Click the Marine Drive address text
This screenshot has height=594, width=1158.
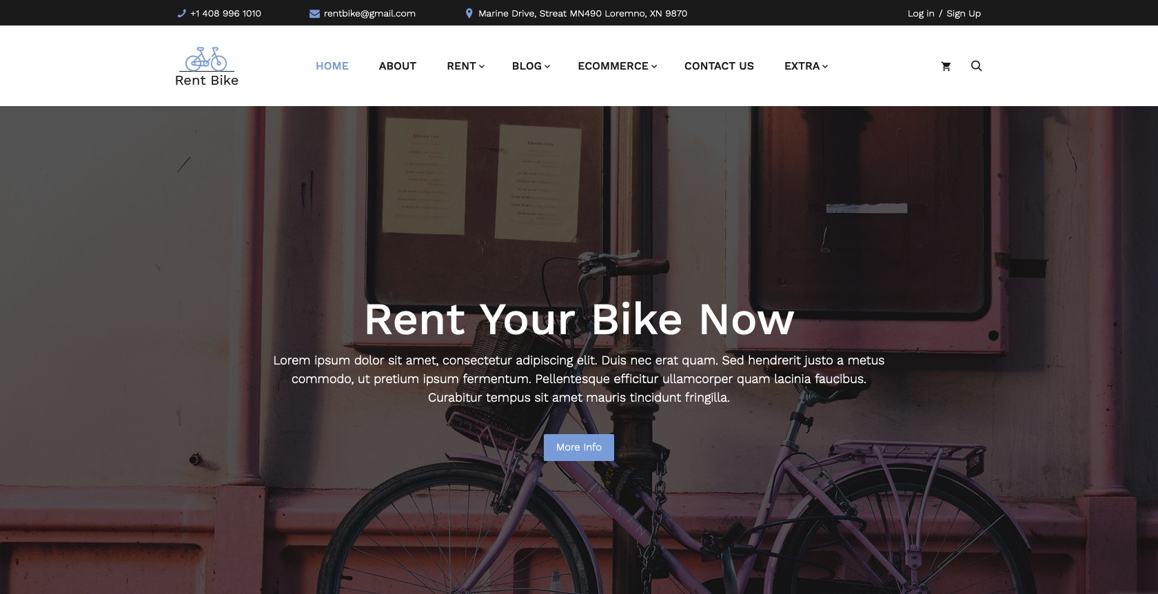(x=582, y=13)
